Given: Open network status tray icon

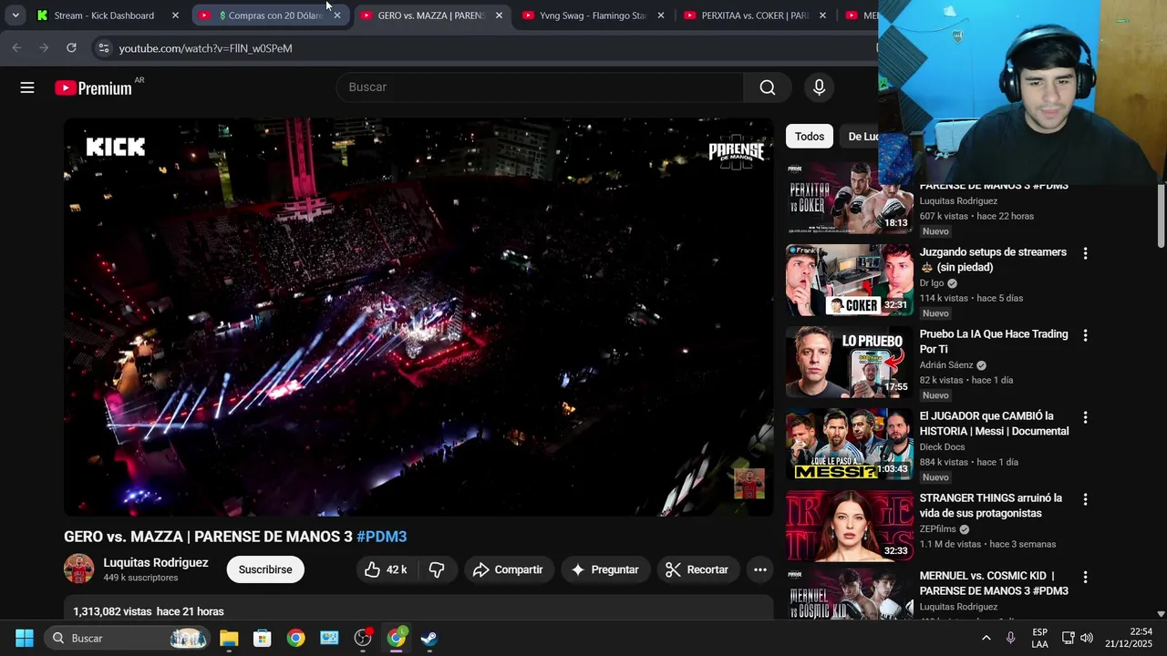Looking at the screenshot, I should pos(1068,638).
